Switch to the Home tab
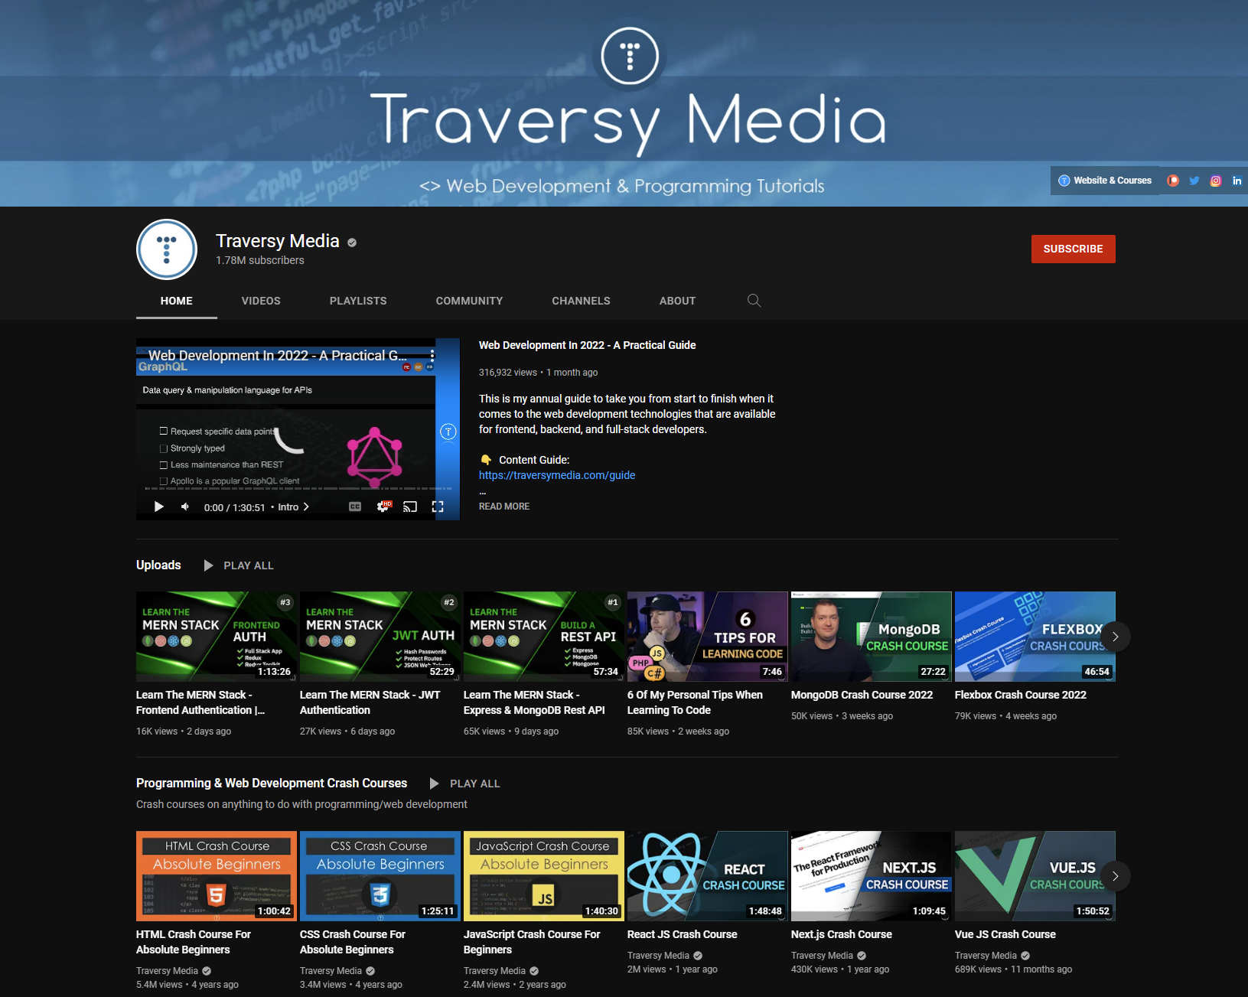Image resolution: width=1248 pixels, height=997 pixels. 177,301
